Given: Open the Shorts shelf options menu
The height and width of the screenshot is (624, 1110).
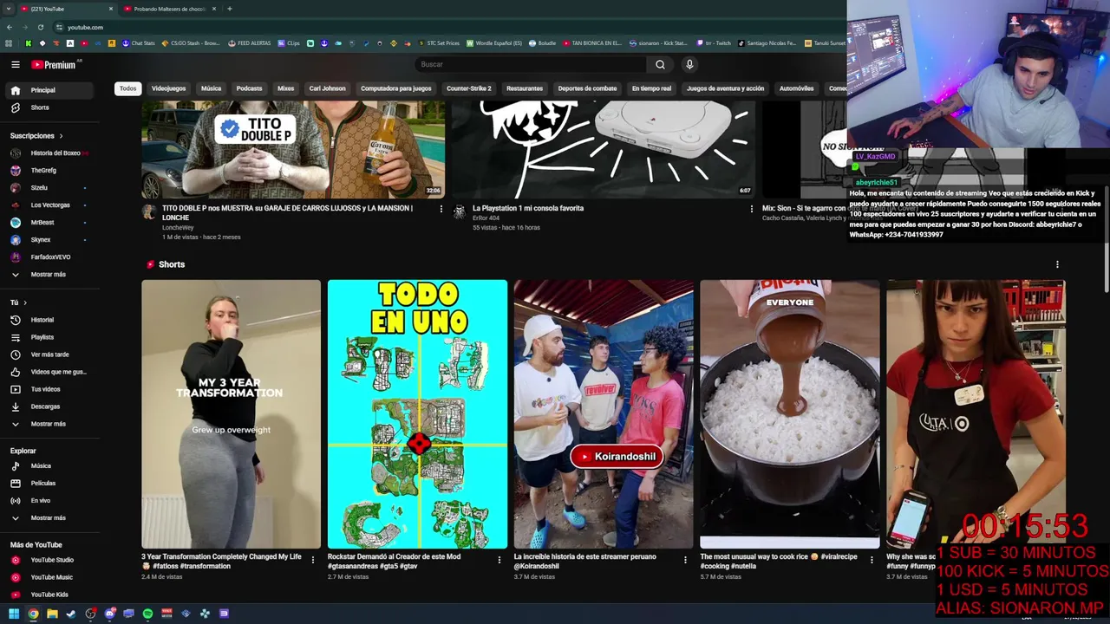Looking at the screenshot, I should click(x=1057, y=264).
